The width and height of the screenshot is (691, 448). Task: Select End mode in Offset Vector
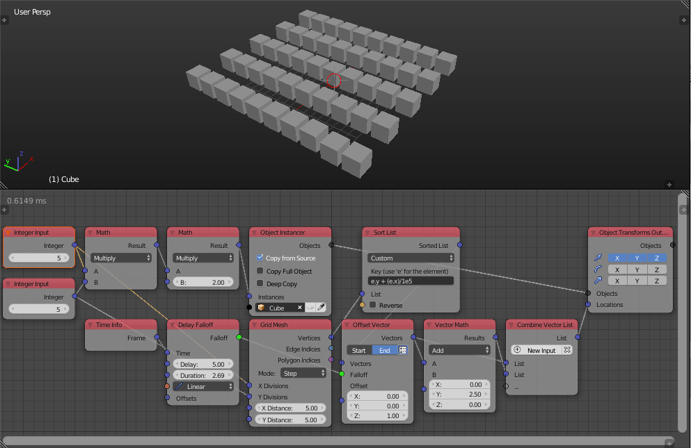pos(385,350)
